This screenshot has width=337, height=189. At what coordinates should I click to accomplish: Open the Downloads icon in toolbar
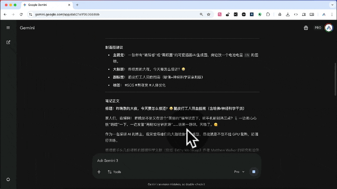[x=288, y=14]
